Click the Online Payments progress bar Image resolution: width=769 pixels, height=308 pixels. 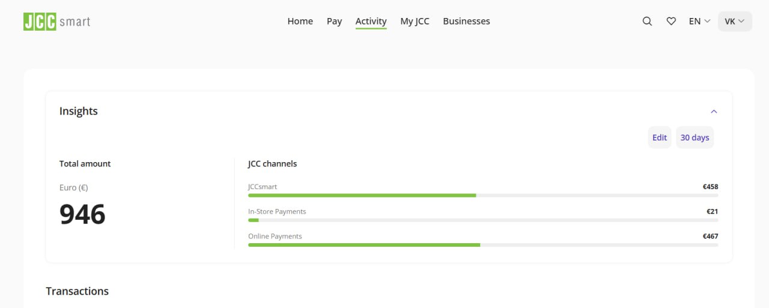point(483,244)
